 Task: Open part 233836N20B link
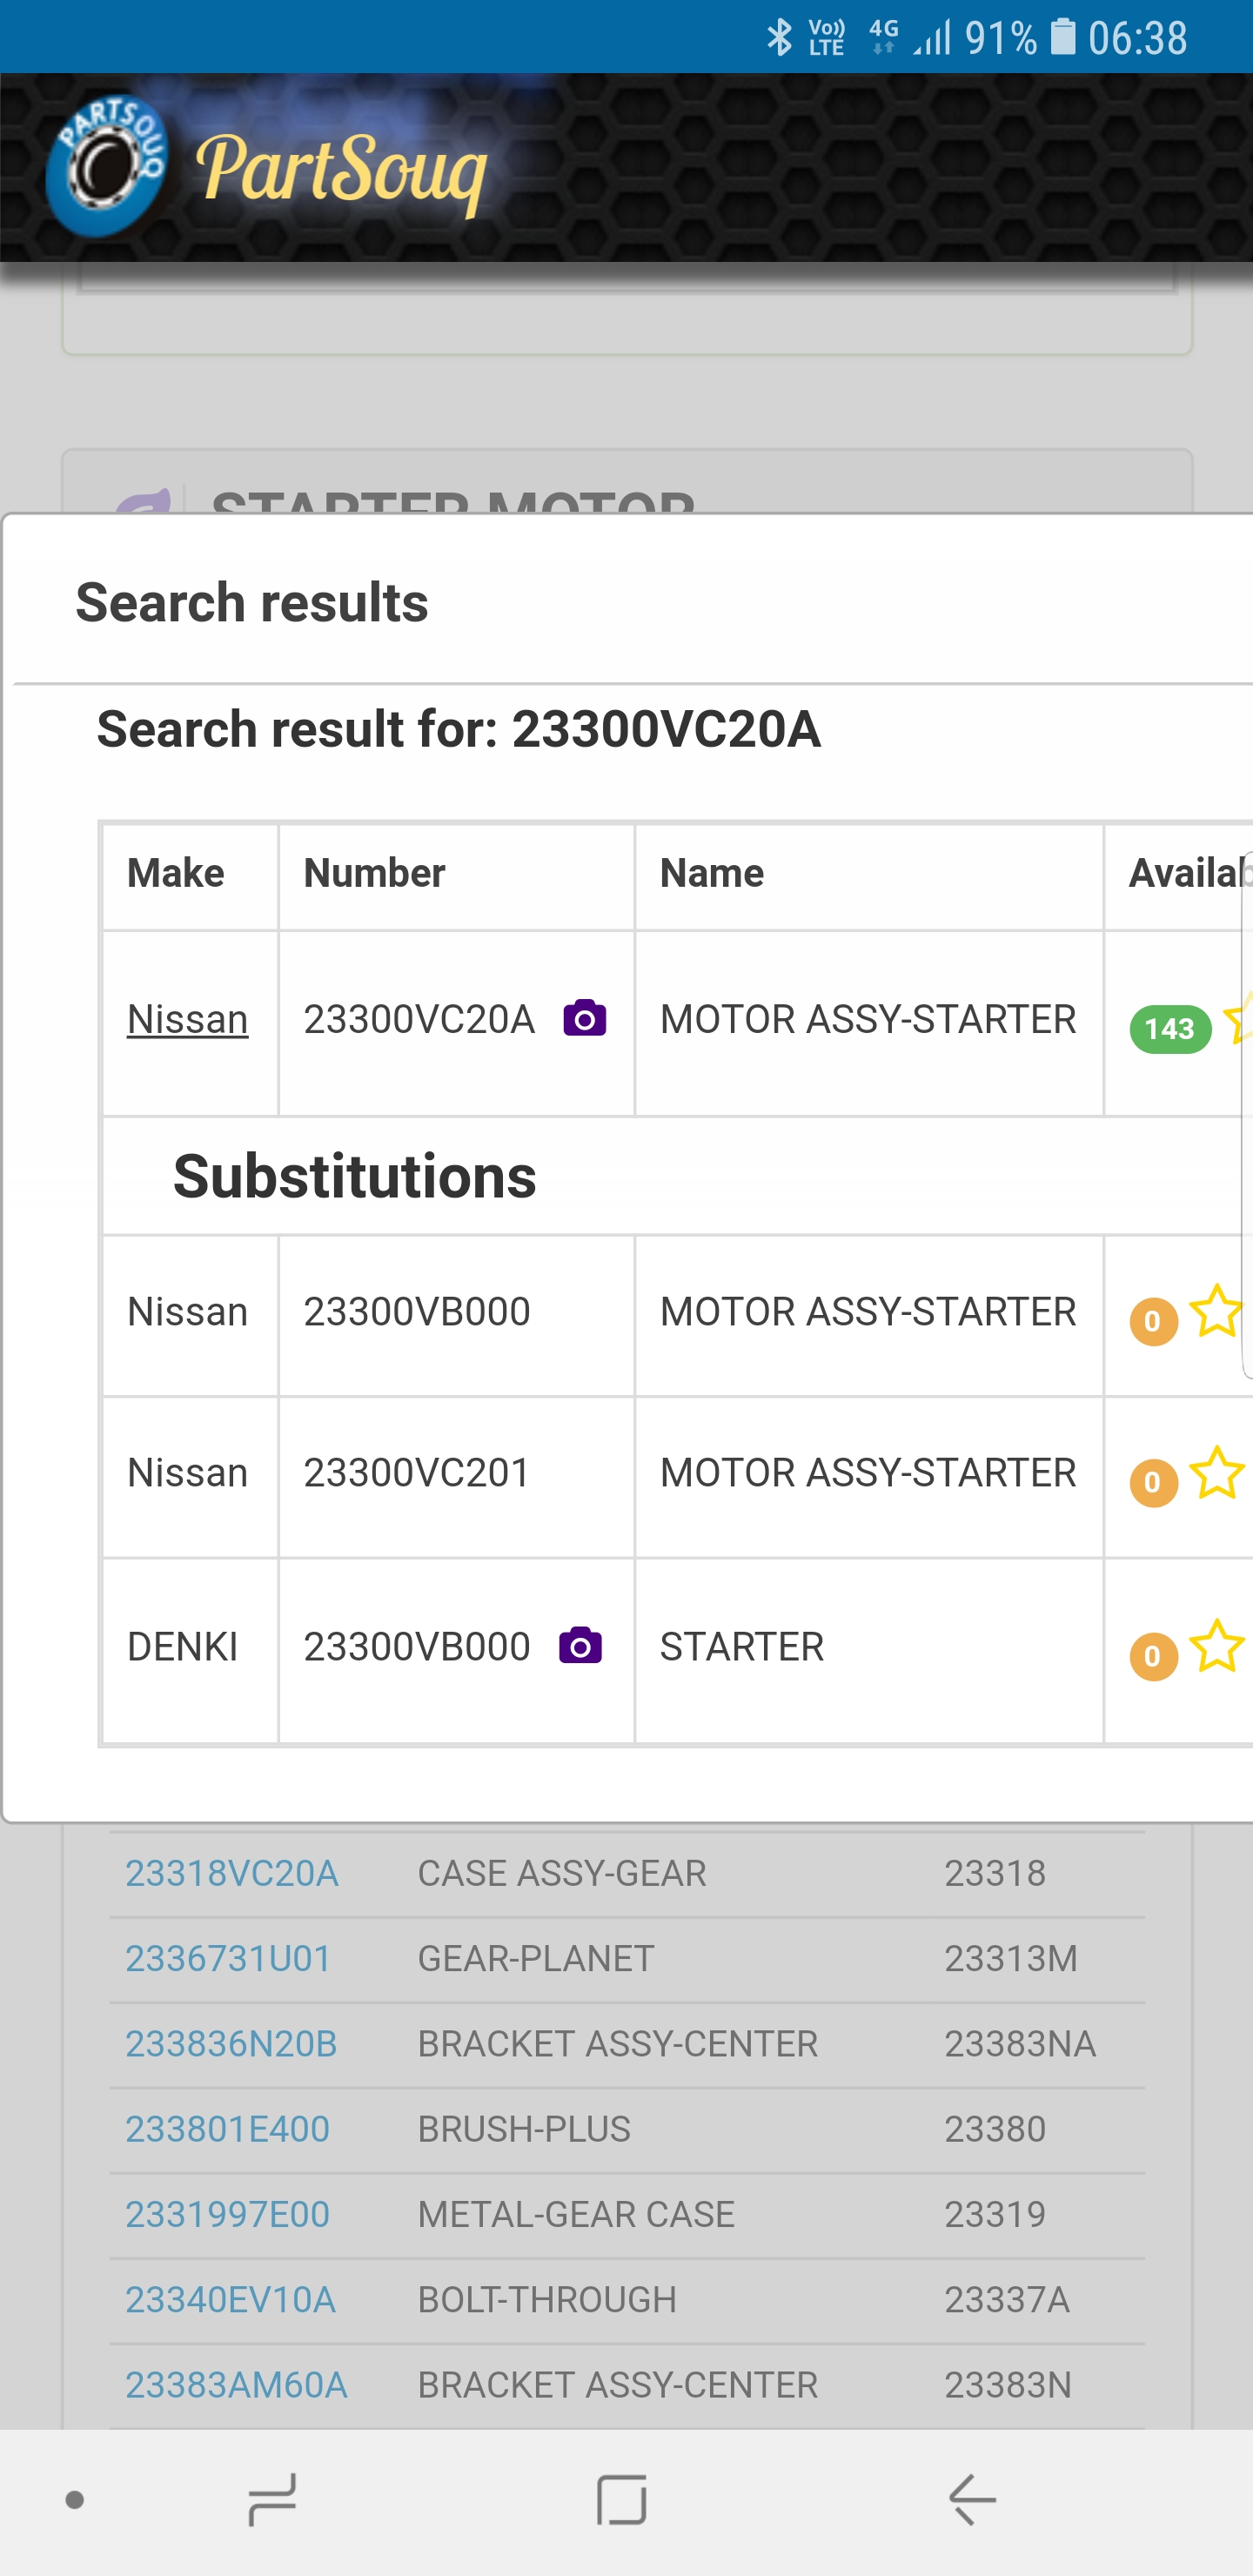click(x=231, y=2043)
